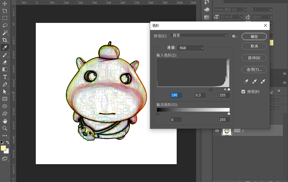Select the Gradient tool
Screen dimensions: 288x182
tap(5, 70)
